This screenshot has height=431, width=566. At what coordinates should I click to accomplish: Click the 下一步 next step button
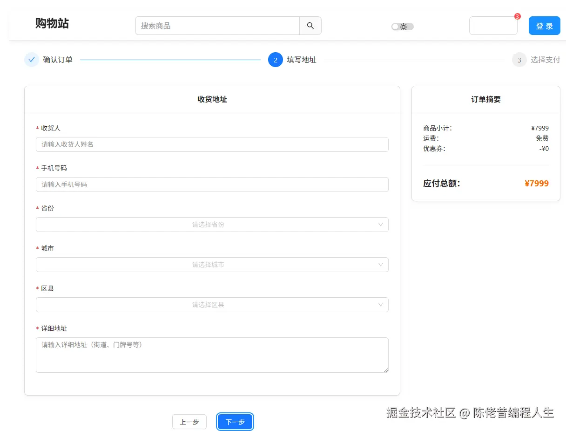pos(235,422)
